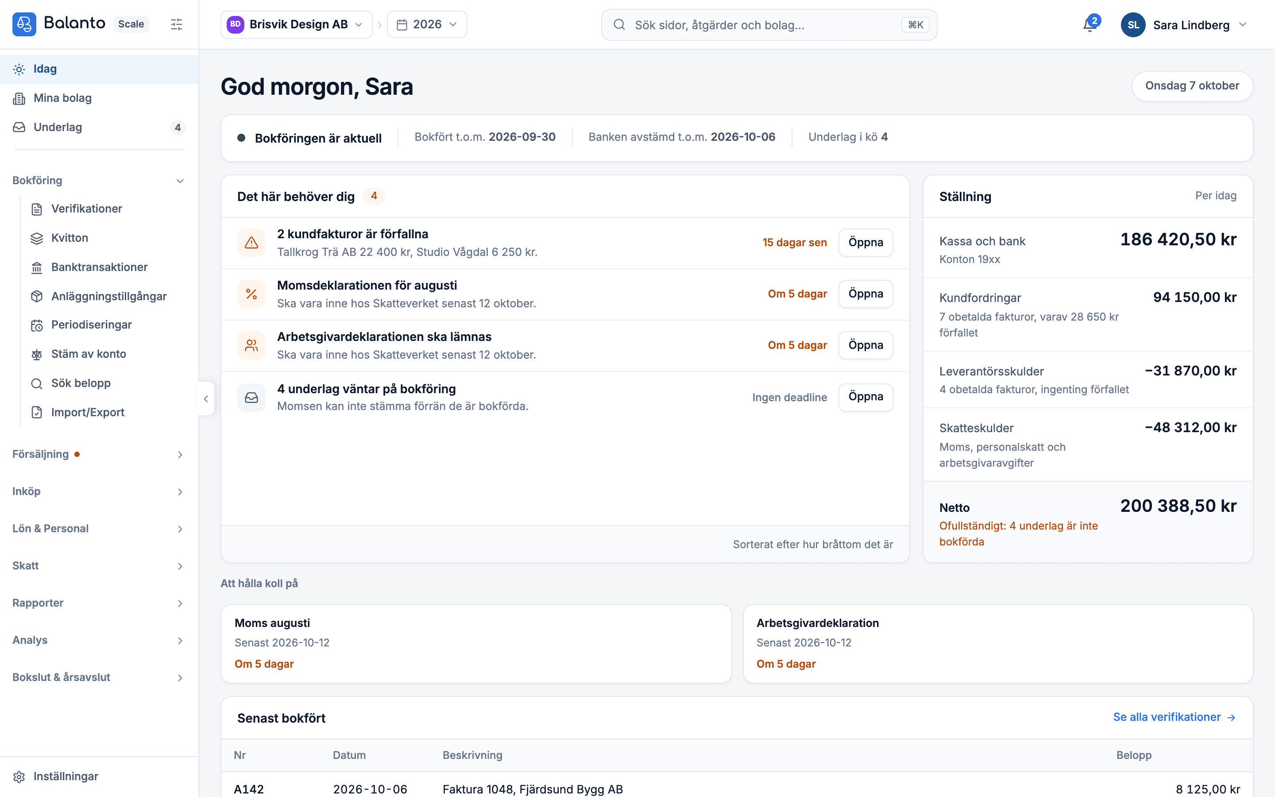Click the Kvitton layers icon
Image resolution: width=1275 pixels, height=797 pixels.
click(x=37, y=238)
